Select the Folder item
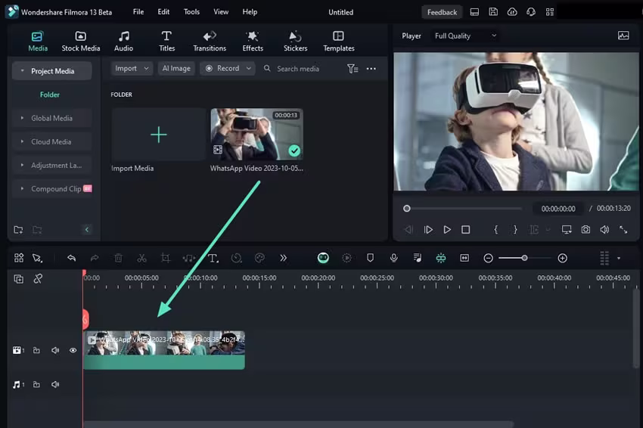This screenshot has width=643, height=428. coord(50,95)
